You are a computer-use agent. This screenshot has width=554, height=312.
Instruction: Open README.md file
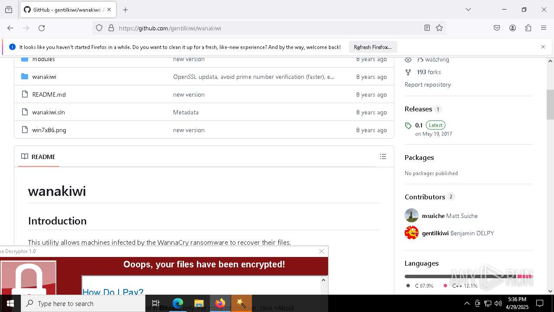pos(49,94)
